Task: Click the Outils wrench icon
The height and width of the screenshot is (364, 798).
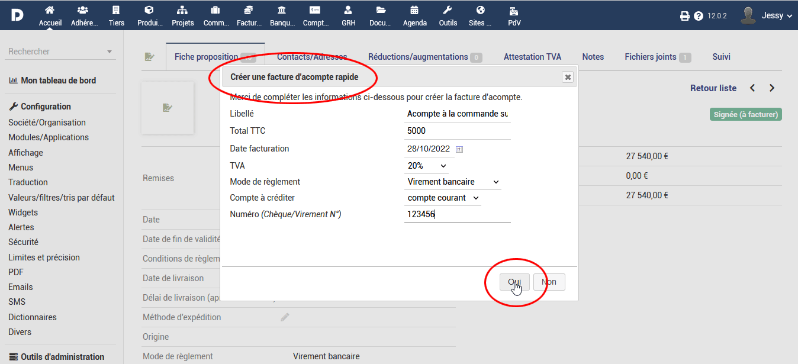Action: (448, 10)
